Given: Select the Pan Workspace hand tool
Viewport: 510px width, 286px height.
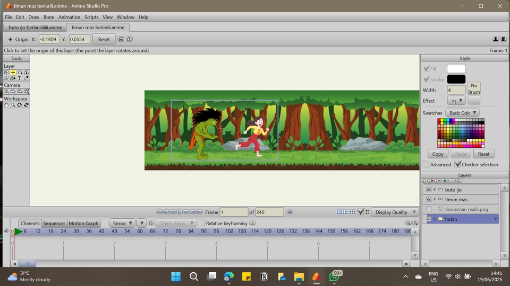Looking at the screenshot, I should (x=6, y=105).
